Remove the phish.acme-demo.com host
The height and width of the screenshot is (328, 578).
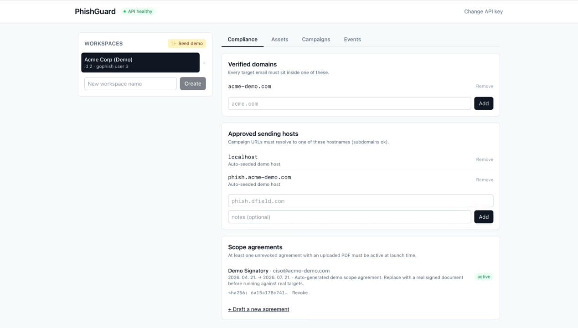485,179
